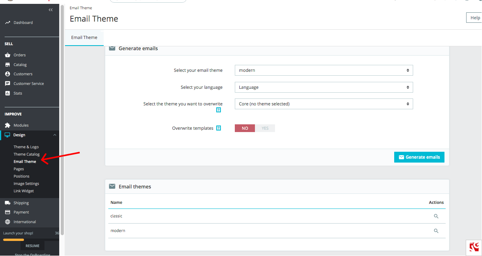Go to Email Theme submenu
Image resolution: width=482 pixels, height=256 pixels.
[x=25, y=162]
